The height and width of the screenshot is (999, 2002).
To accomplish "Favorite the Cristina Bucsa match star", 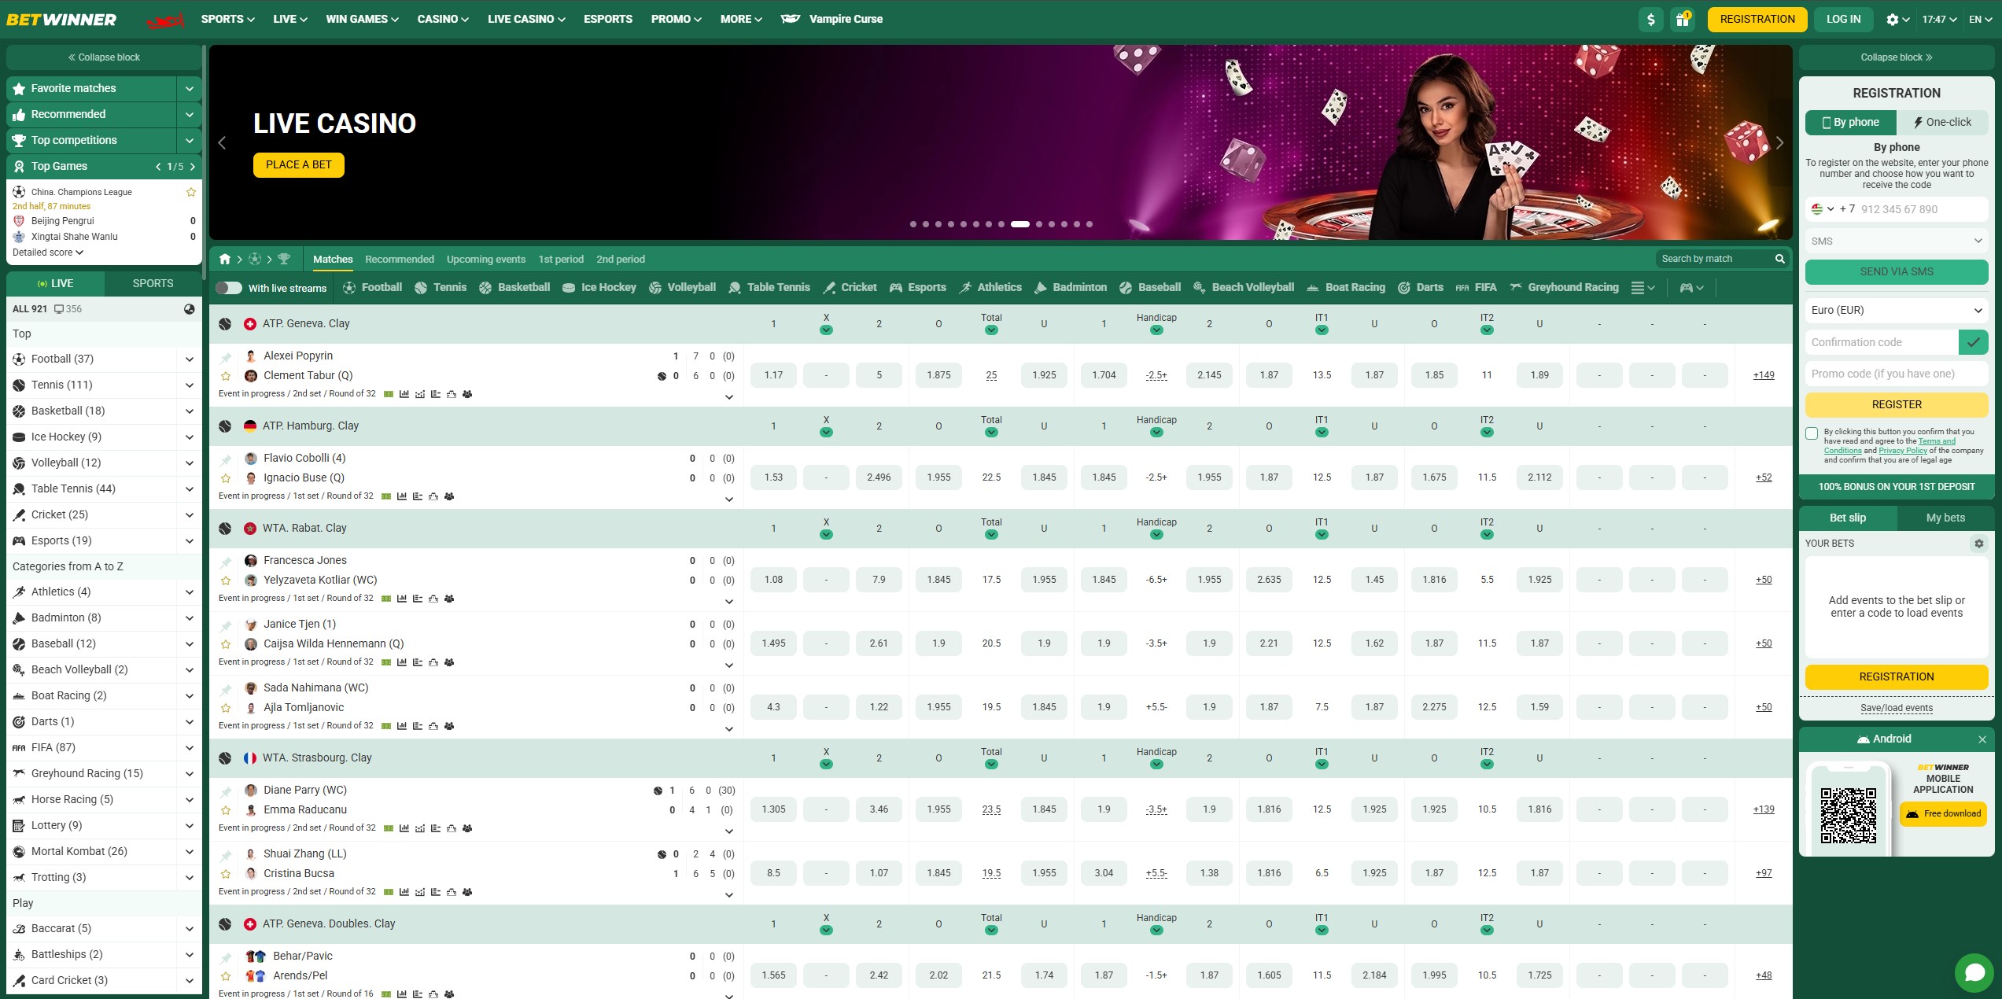I will pyautogui.click(x=226, y=874).
